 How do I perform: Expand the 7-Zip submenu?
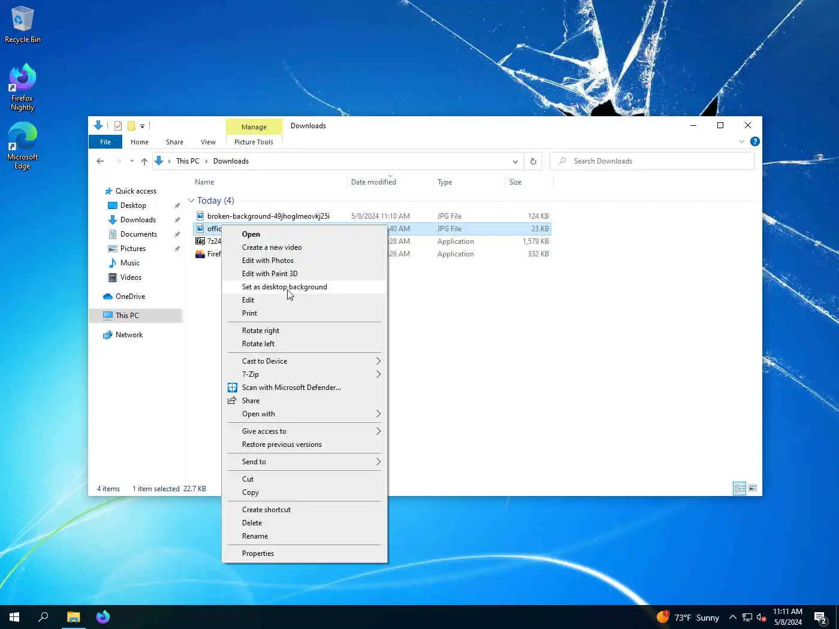(x=304, y=374)
